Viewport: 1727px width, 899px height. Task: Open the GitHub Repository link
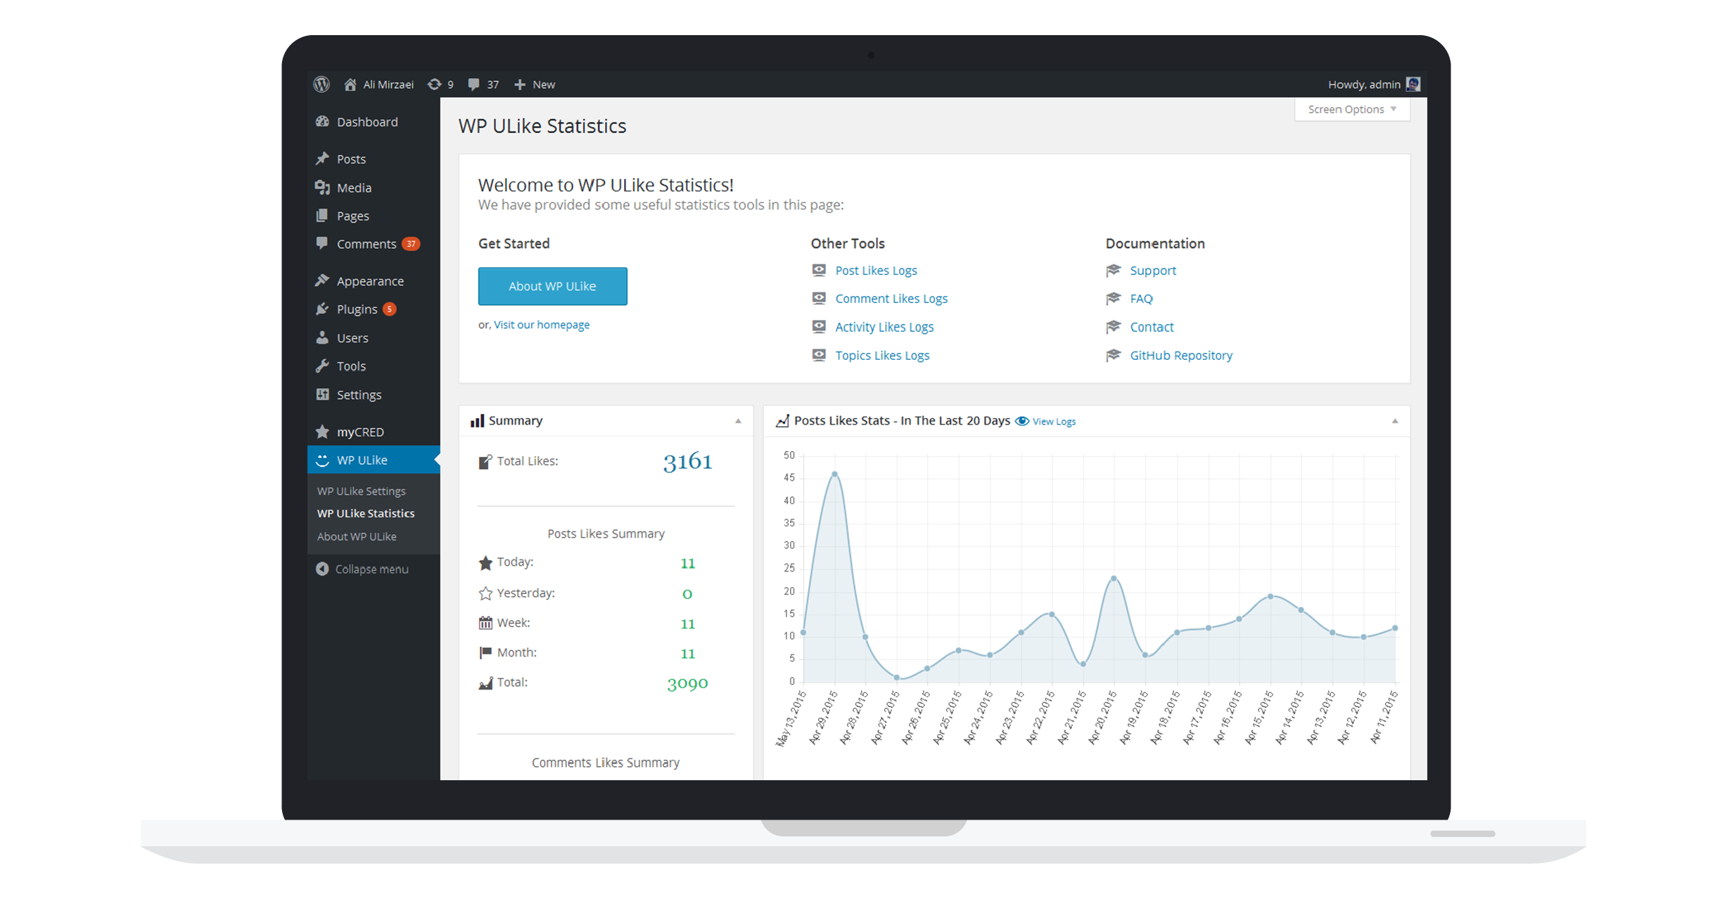pyautogui.click(x=1180, y=356)
